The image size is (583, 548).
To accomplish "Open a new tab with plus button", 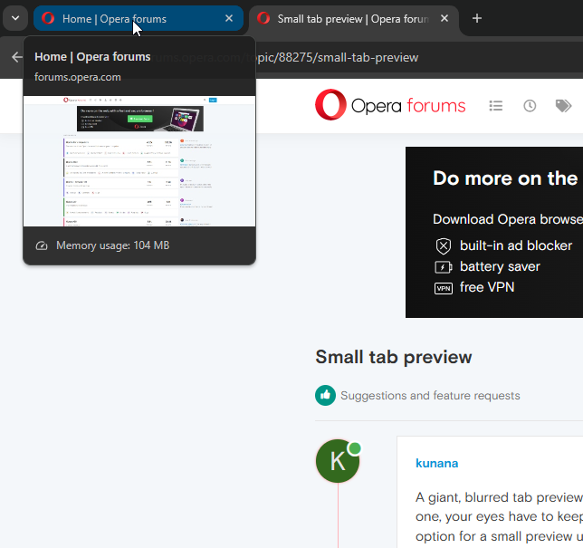I will tap(477, 18).
